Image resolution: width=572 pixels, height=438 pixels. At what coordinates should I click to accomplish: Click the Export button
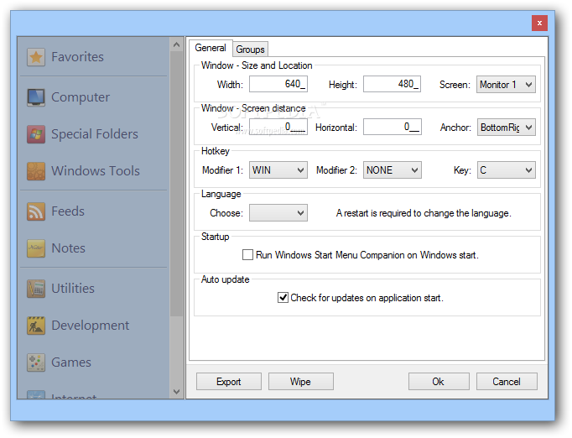[x=229, y=382]
